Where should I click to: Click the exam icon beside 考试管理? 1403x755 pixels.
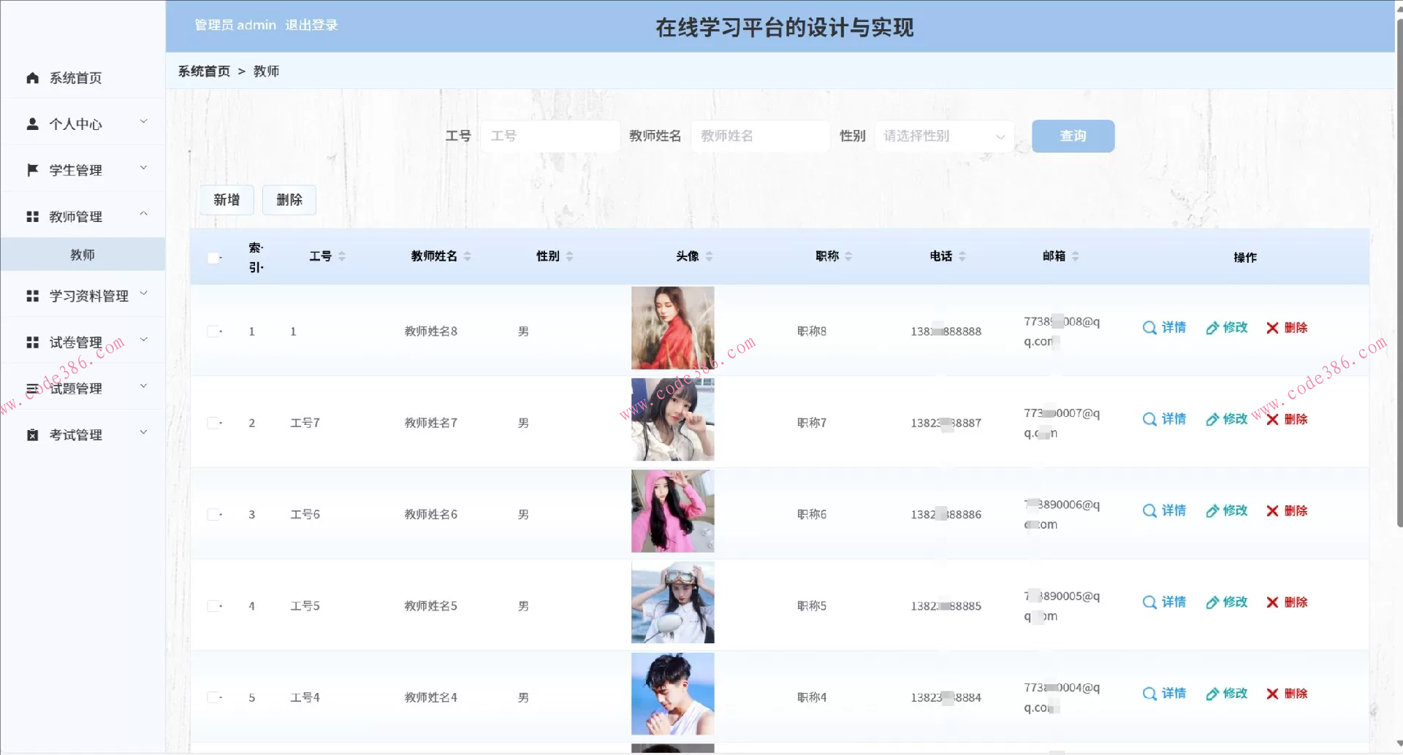tap(31, 434)
